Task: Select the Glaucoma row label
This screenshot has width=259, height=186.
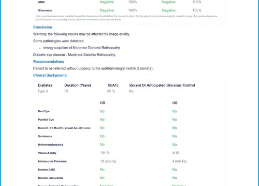Action: pos(45,11)
